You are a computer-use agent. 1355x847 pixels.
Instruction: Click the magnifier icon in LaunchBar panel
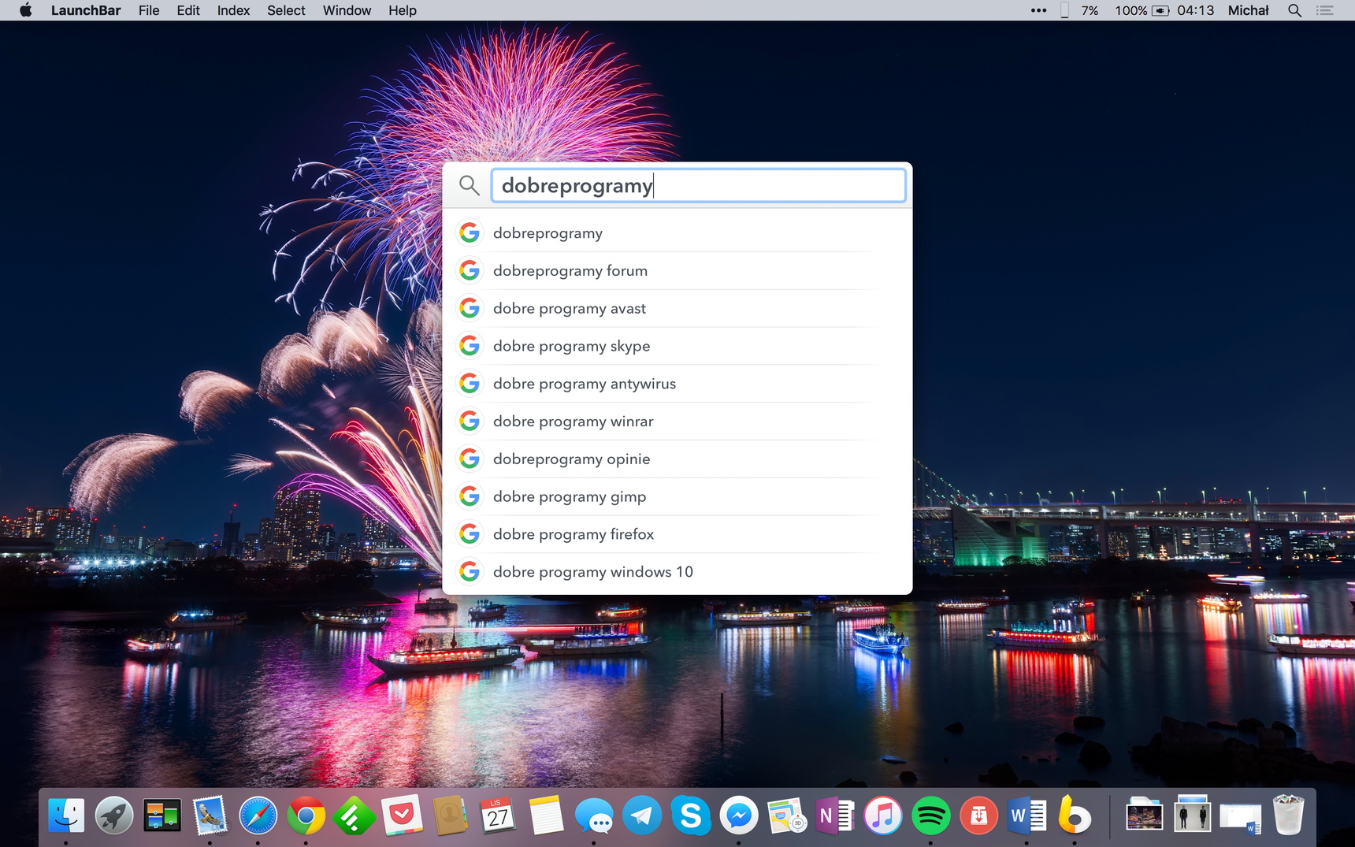pyautogui.click(x=470, y=185)
